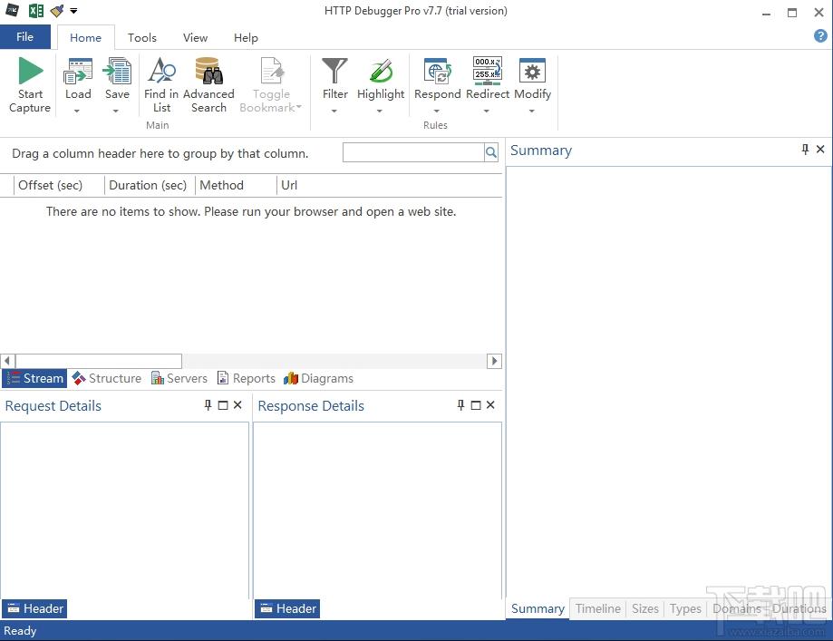The image size is (833, 641).
Task: Select the Stream view tab
Action: (x=35, y=378)
